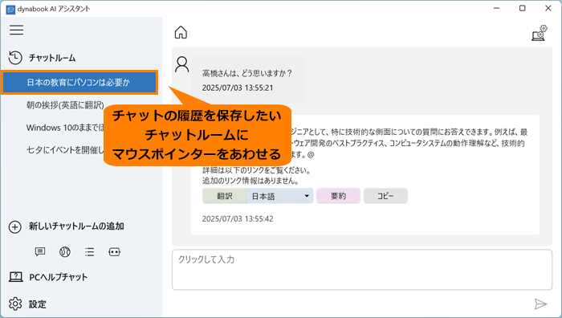Select the speech bubble chat type icon
Screen dimensions: 562x318
click(x=40, y=251)
